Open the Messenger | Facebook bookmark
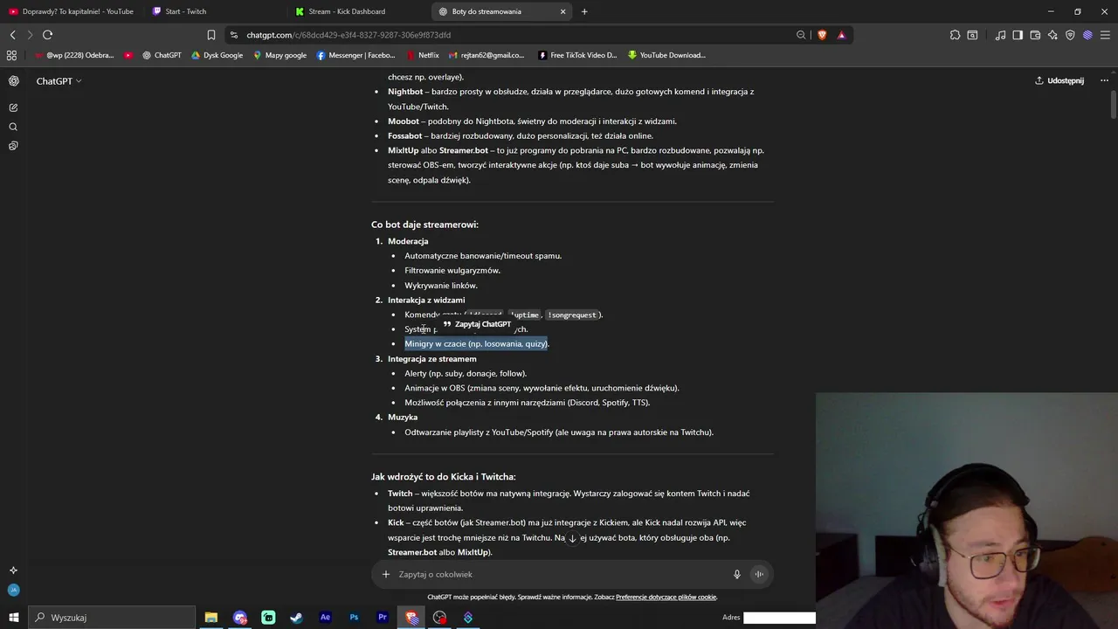The image size is (1118, 629). [x=355, y=55]
